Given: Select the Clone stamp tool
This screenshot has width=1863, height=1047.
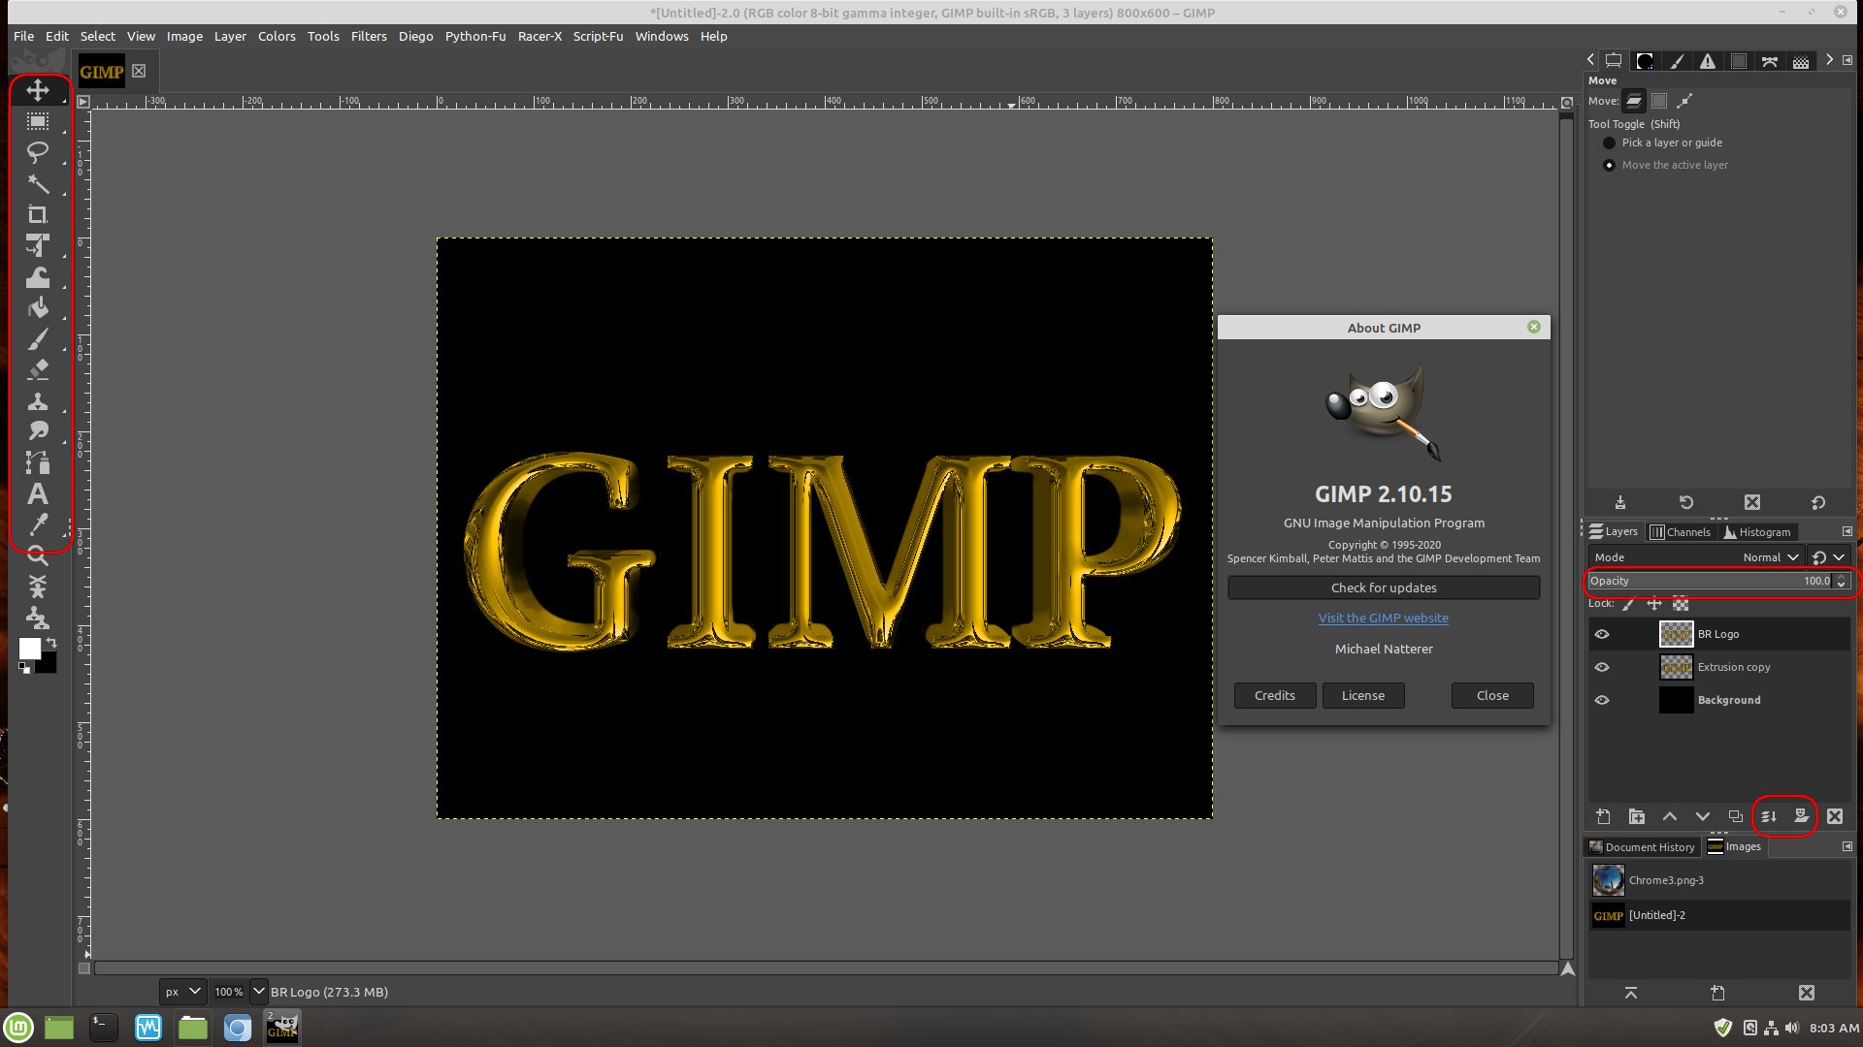Looking at the screenshot, I should pyautogui.click(x=38, y=400).
